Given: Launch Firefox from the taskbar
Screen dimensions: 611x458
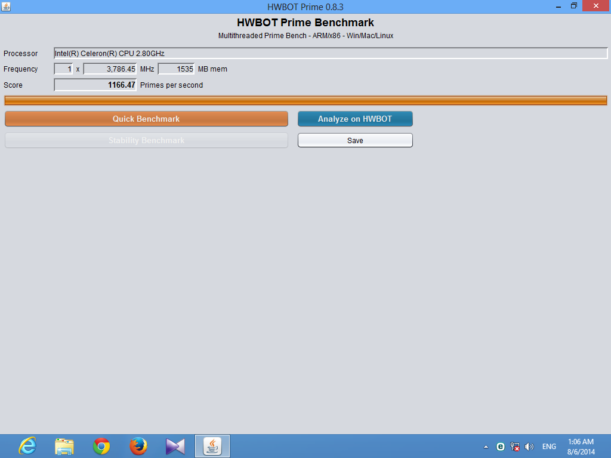Looking at the screenshot, I should tap(138, 446).
